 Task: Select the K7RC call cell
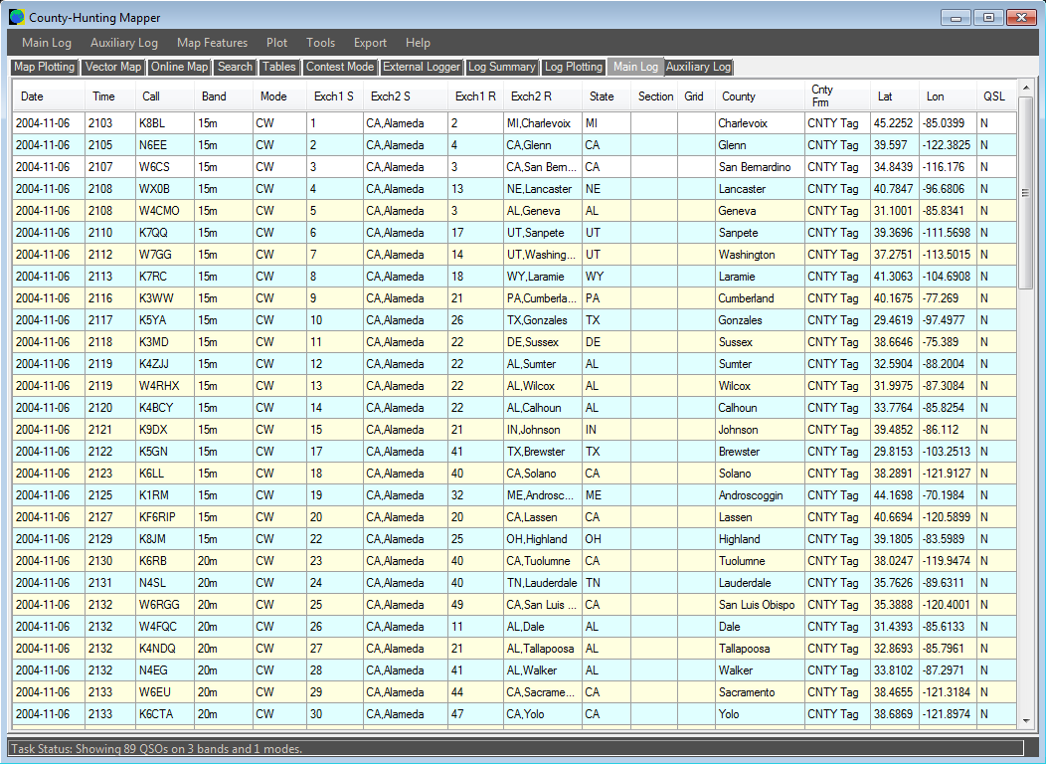tap(165, 277)
